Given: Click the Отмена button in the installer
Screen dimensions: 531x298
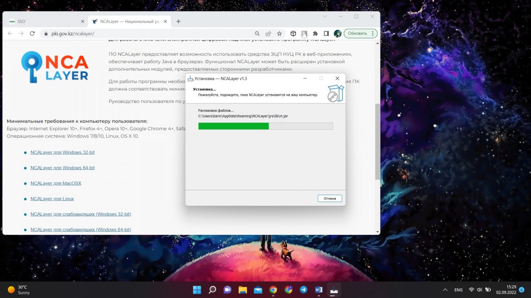Looking at the screenshot, I should 330,199.
